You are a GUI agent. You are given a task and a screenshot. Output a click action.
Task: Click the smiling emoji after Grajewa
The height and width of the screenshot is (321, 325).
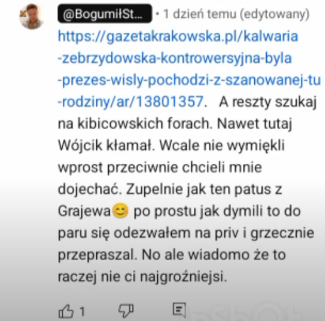click(120, 211)
